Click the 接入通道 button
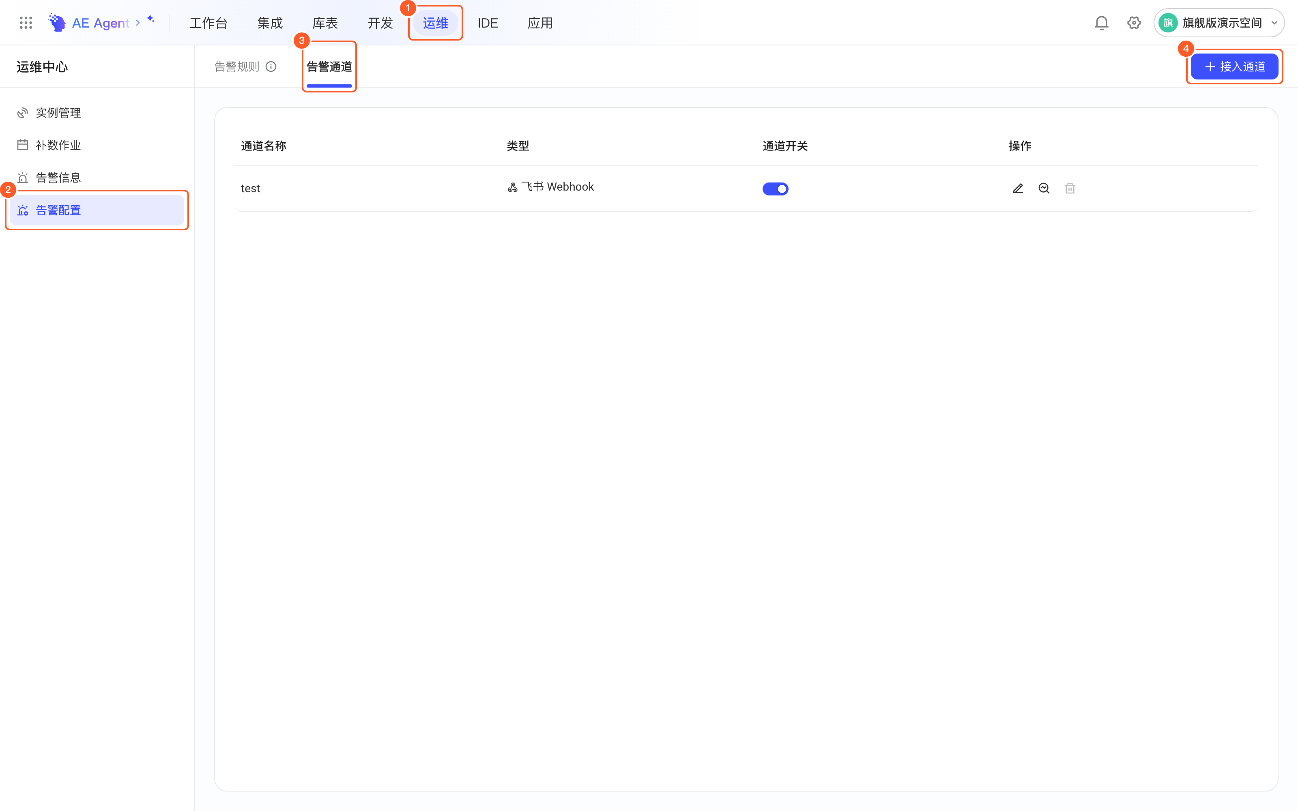 [x=1234, y=67]
